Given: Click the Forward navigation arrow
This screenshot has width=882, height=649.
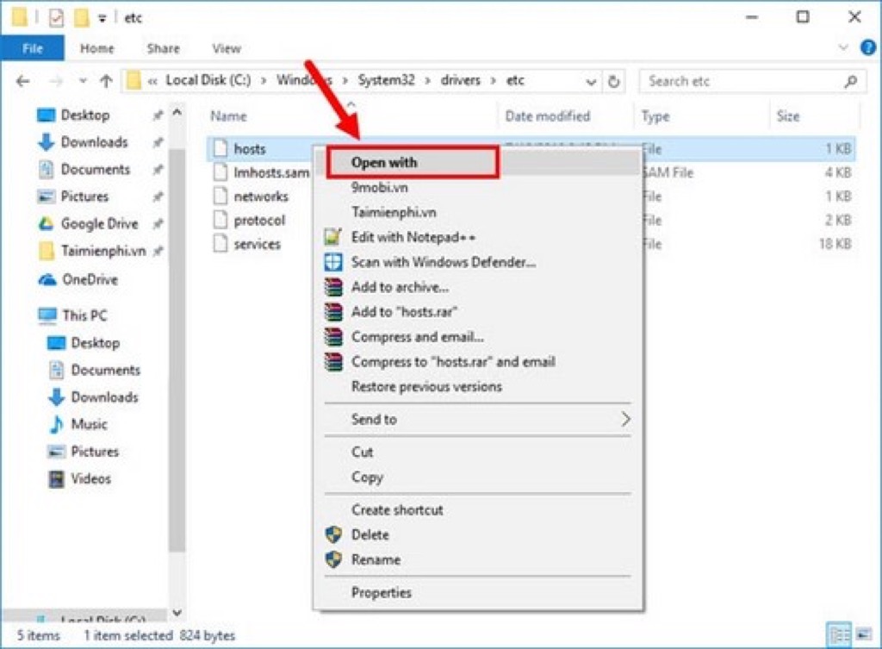Looking at the screenshot, I should (56, 81).
